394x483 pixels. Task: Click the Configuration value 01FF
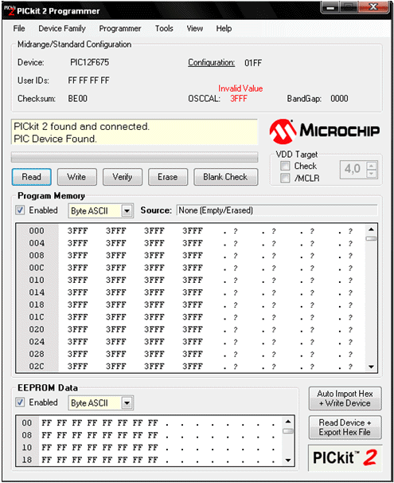pos(253,63)
